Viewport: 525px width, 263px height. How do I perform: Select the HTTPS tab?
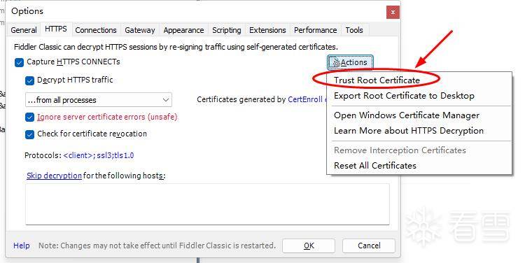point(55,29)
